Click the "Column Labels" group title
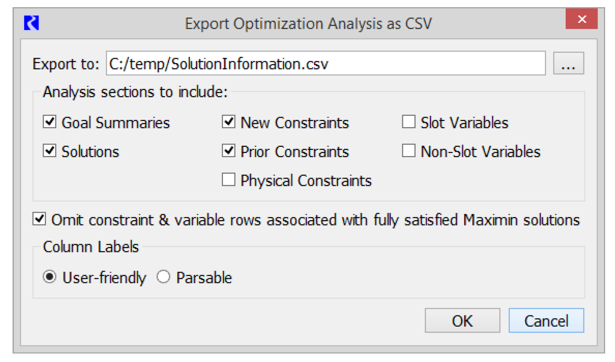Image resolution: width=615 pixels, height=362 pixels. [91, 247]
